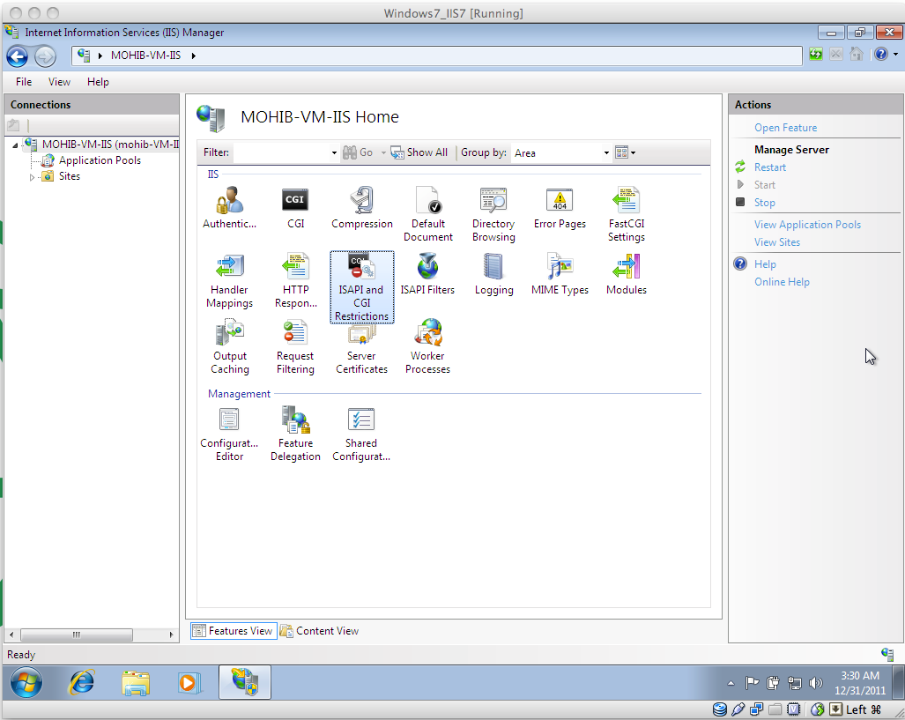Screen dimensions: 905x720
Task: Open the Group by Area dropdown
Action: point(561,152)
